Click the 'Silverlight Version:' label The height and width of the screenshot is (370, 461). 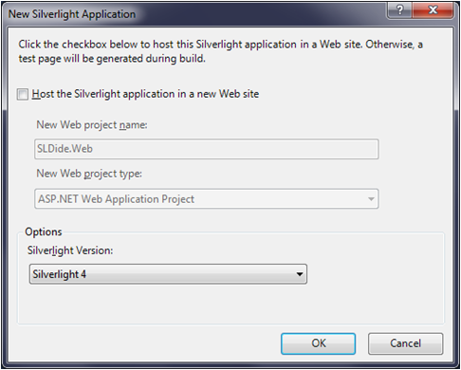pos(70,250)
